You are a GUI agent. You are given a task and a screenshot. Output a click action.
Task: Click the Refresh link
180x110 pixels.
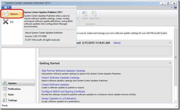pos(117,43)
